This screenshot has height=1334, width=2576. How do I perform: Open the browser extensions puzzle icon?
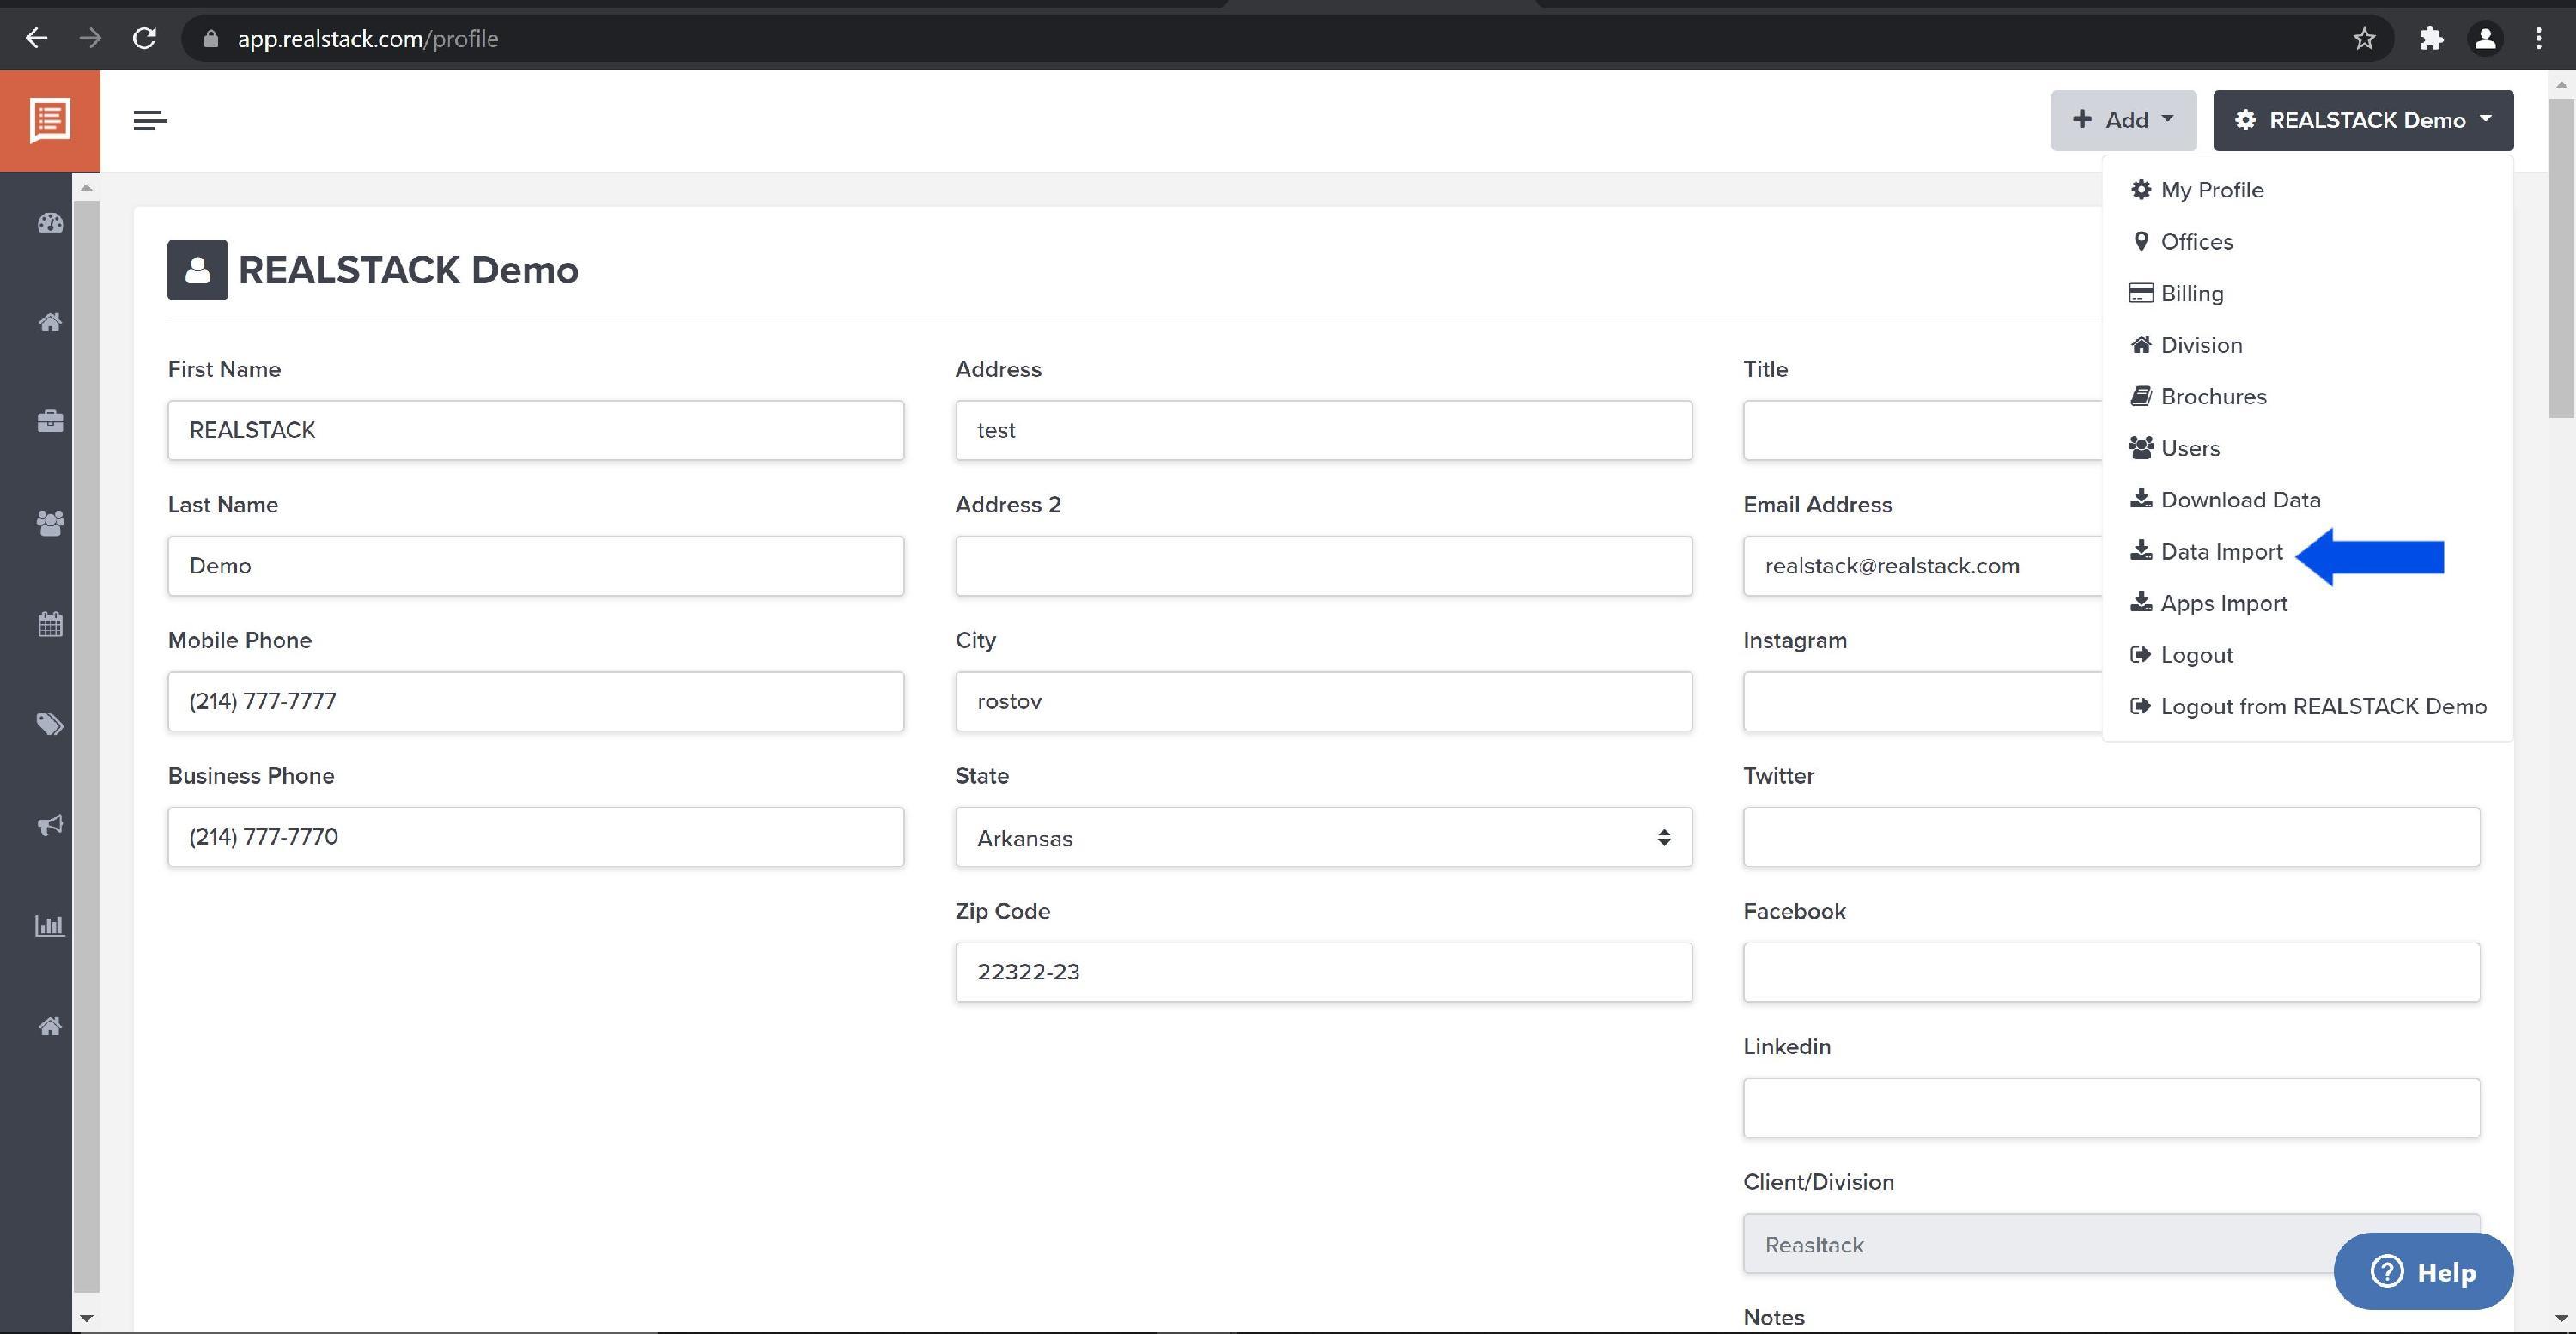(x=2431, y=38)
